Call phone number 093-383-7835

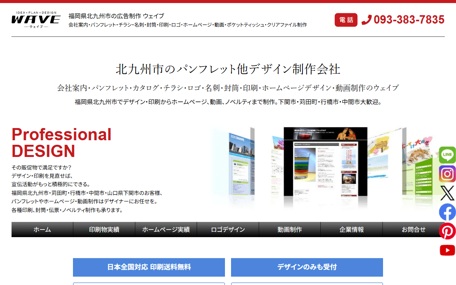(409, 20)
